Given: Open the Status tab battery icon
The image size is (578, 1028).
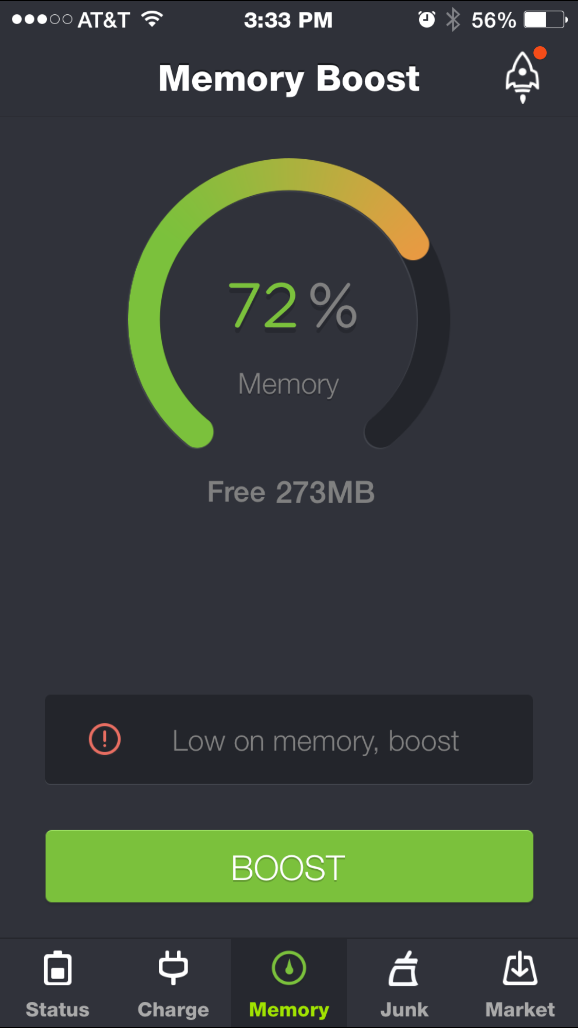Looking at the screenshot, I should 58,968.
